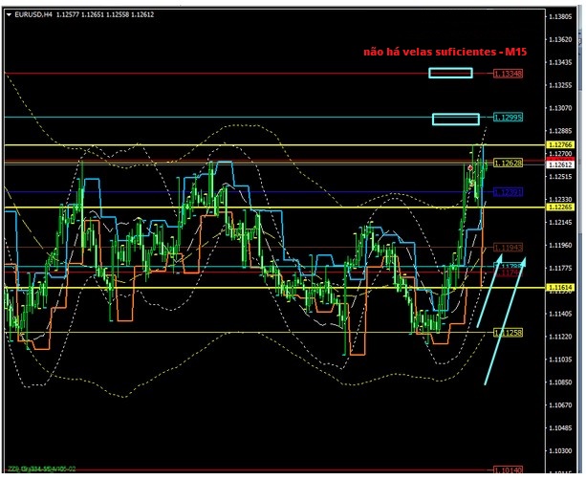Click the EURUSD,H4 chart menu triangle
Viewport: 586px width, 480px height.
tap(9, 15)
